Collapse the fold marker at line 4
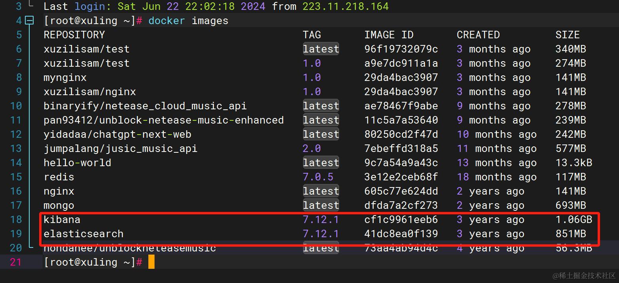Image resolution: width=619 pixels, height=283 pixels. click(30, 21)
